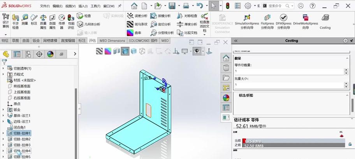
Task: Select the 传感器 sensor tool
Action: click(x=62, y=22)
